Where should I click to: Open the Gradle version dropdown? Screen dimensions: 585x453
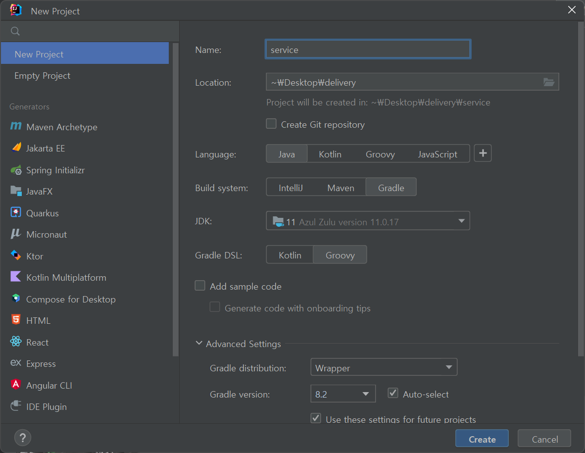pyautogui.click(x=343, y=394)
